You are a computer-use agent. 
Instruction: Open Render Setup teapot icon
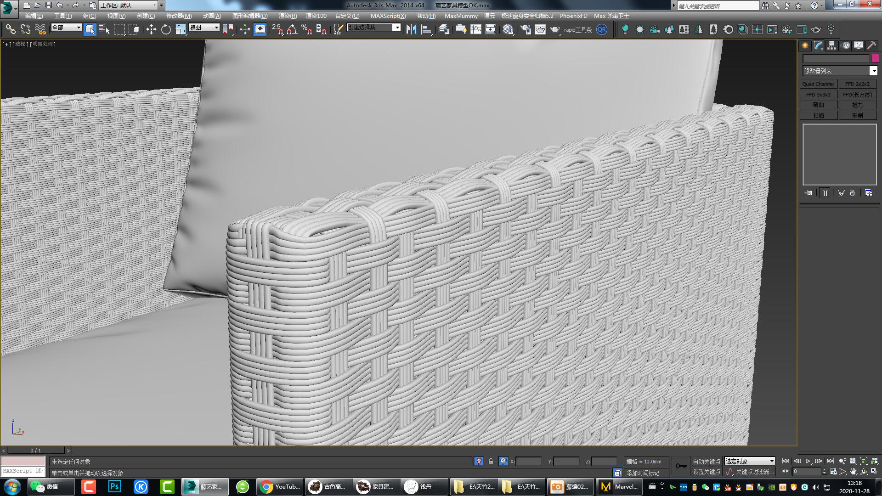pos(525,30)
